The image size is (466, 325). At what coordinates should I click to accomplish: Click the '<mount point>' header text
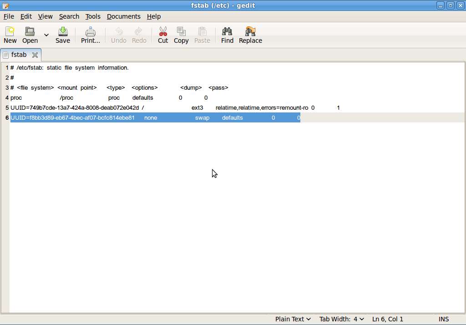coord(77,88)
